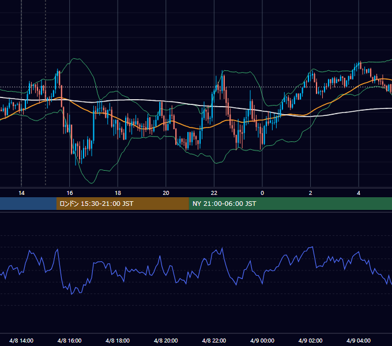Viewport: 392px width, 346px height.
Task: Click the 4/8 16:00 time label
Action: pyautogui.click(x=70, y=340)
